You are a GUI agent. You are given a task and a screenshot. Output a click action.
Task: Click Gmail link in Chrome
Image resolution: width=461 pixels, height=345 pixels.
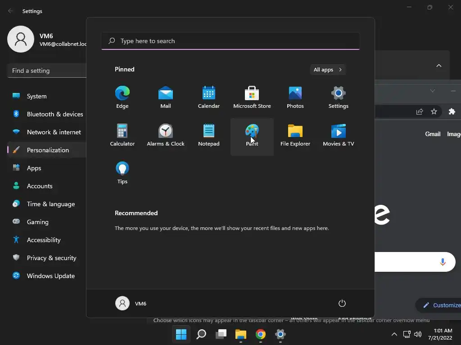[433, 134]
